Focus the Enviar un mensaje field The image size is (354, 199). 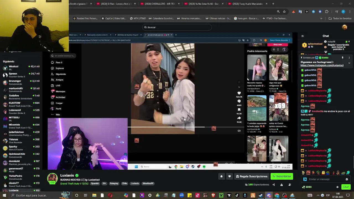pyautogui.click(x=325, y=179)
